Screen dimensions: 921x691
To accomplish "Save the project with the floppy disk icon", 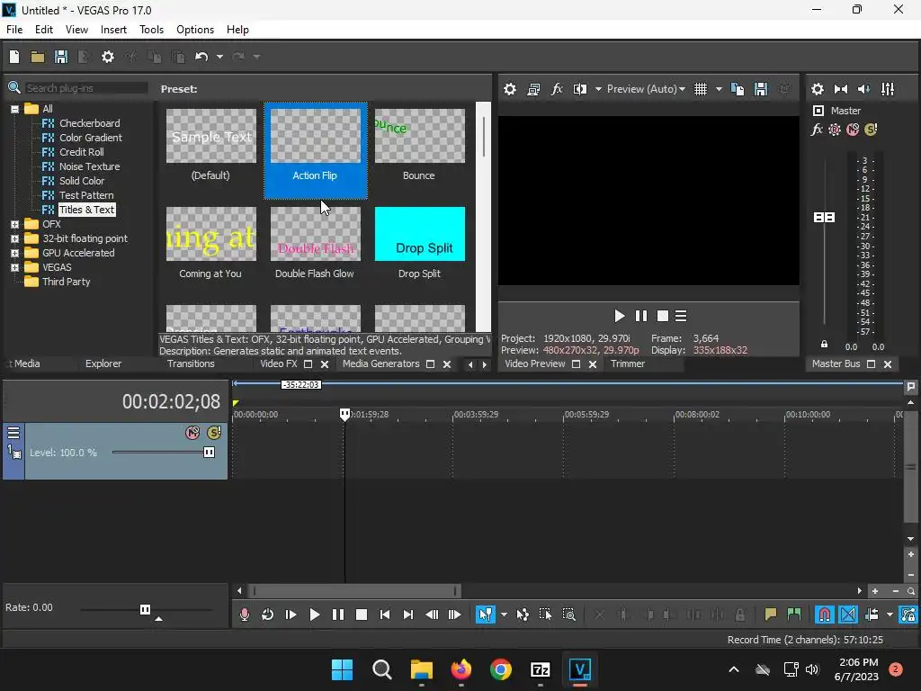I will pyautogui.click(x=61, y=57).
